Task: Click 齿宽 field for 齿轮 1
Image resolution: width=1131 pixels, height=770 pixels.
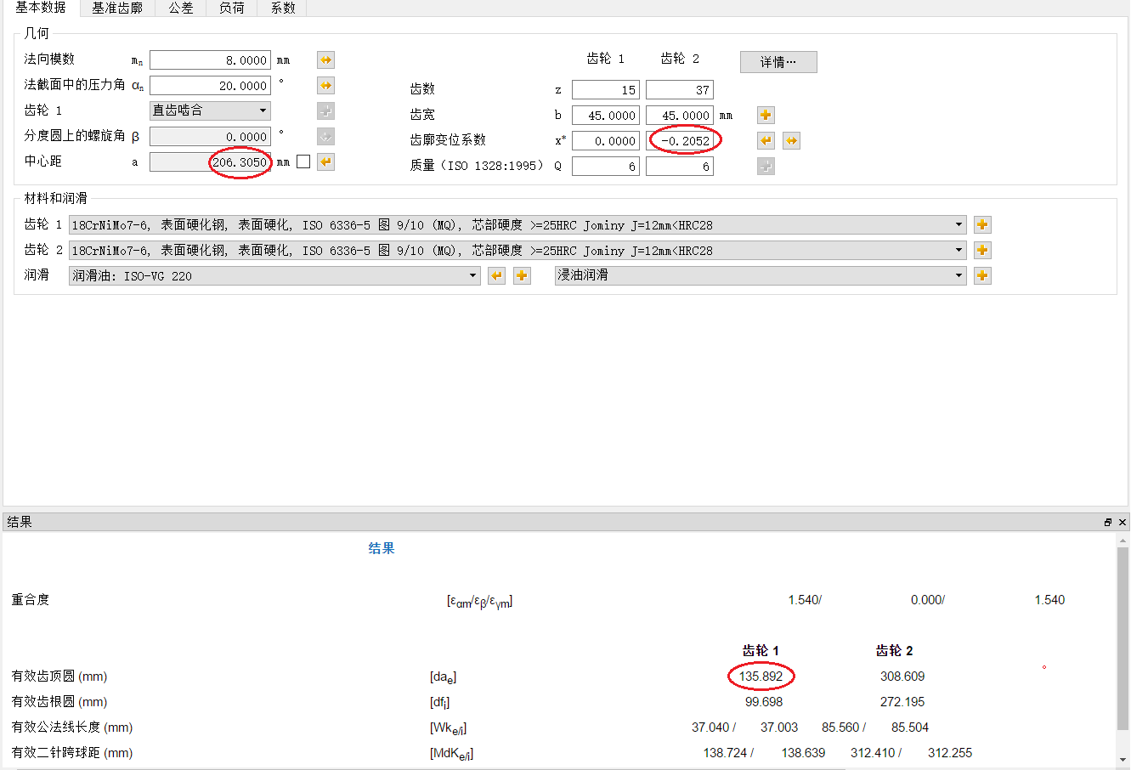Action: (x=606, y=116)
